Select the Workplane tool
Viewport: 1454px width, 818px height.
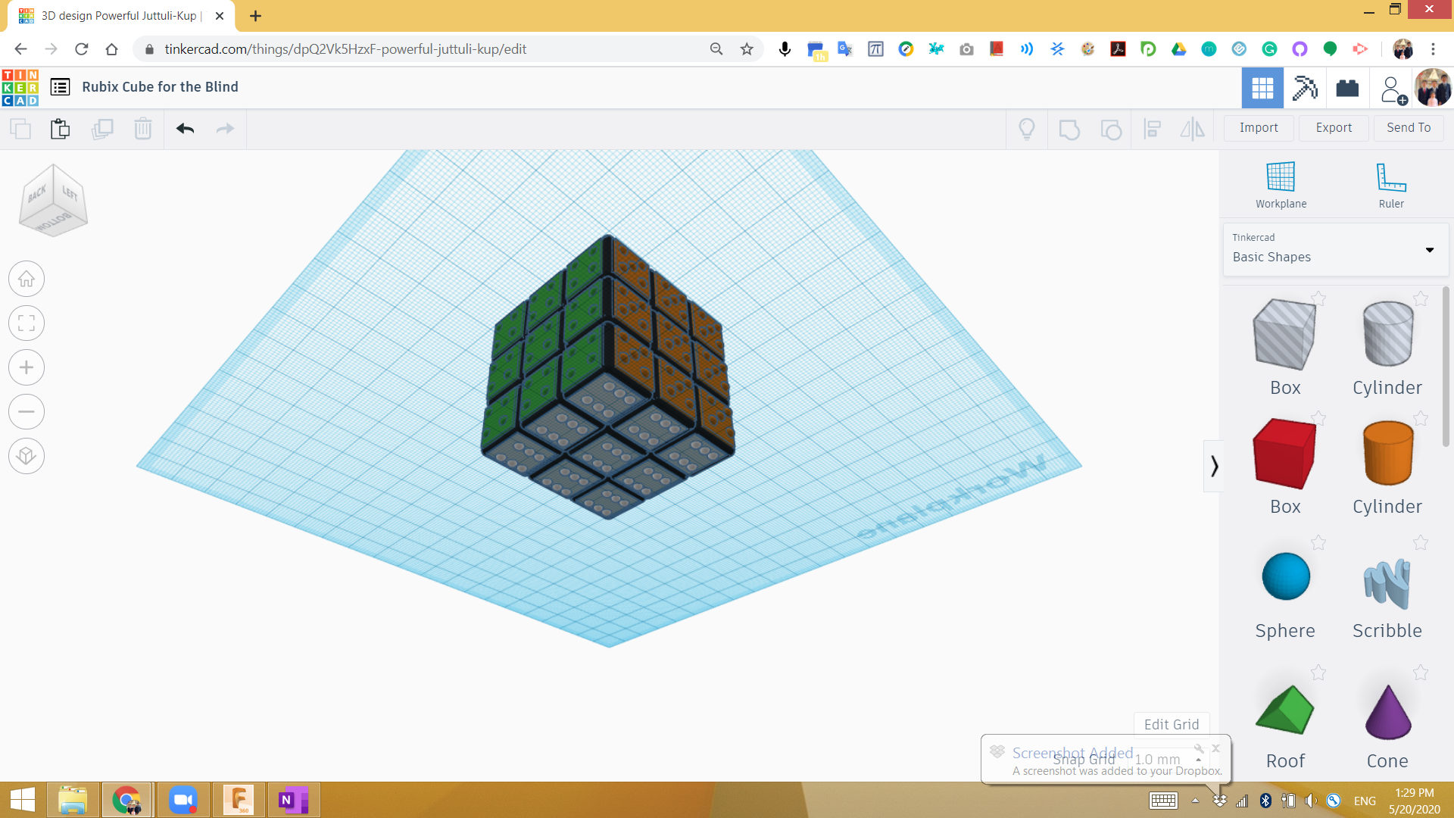(1281, 185)
